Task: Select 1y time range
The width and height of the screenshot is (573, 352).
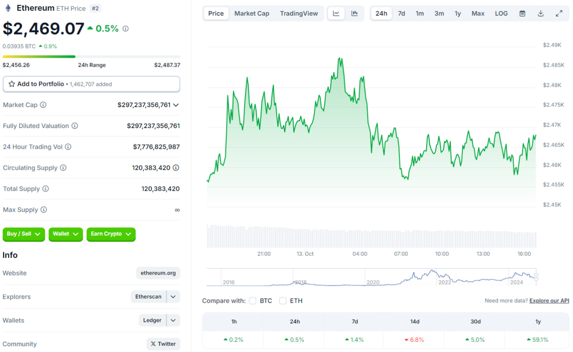Action: click(x=458, y=13)
